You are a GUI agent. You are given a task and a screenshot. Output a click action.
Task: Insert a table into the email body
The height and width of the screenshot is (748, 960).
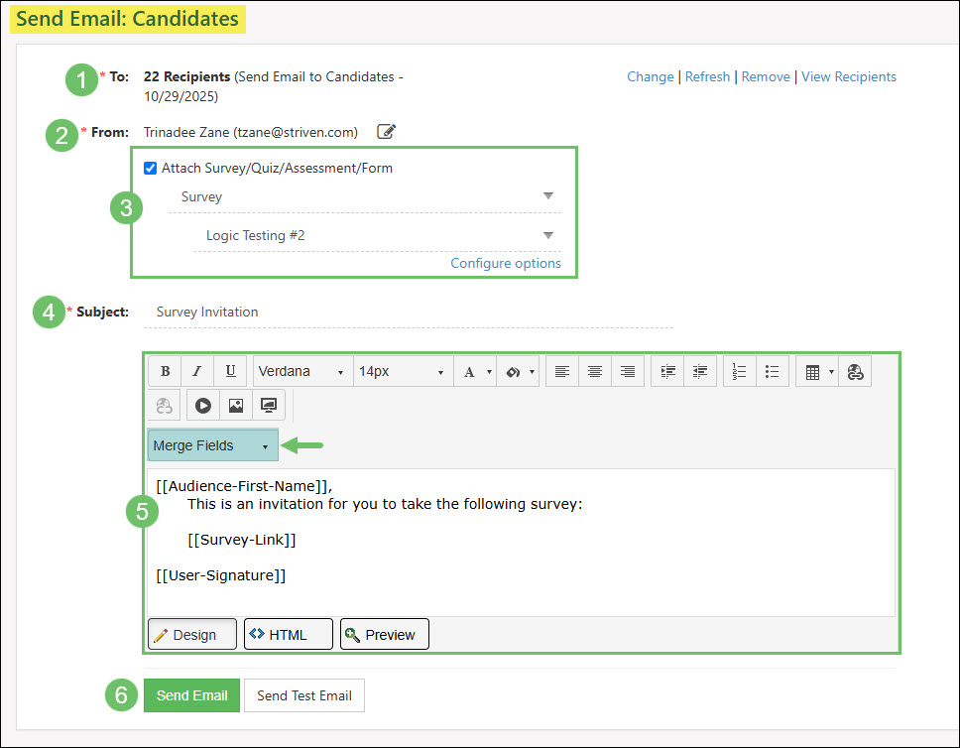tap(810, 370)
